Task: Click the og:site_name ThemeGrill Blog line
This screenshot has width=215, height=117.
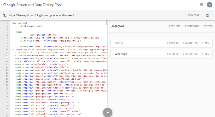Action: click(50, 79)
